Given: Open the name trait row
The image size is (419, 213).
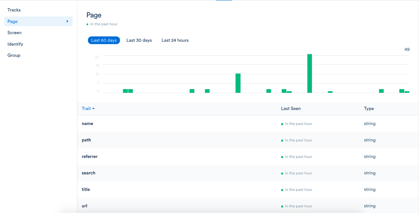Looking at the screenshot, I should 87,124.
